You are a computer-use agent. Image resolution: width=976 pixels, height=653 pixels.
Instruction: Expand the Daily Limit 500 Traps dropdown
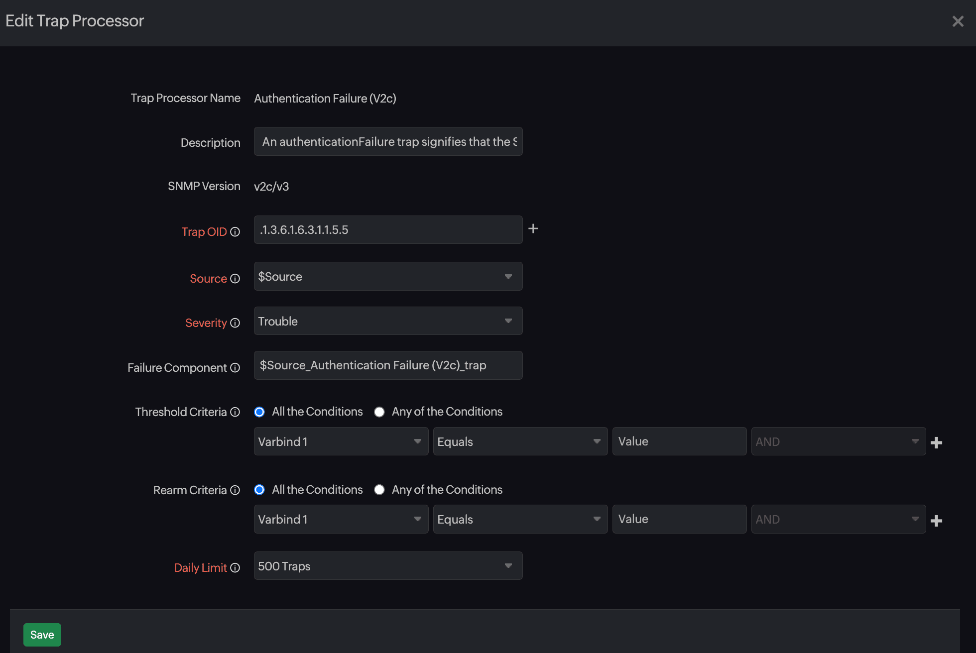coord(388,566)
